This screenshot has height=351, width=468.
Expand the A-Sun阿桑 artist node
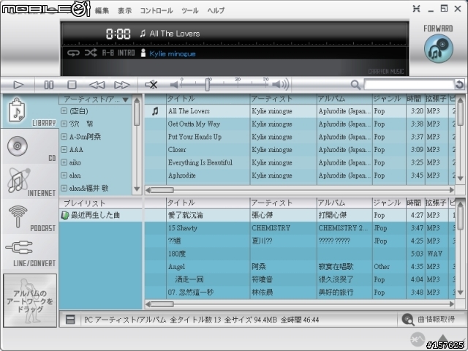pyautogui.click(x=64, y=137)
